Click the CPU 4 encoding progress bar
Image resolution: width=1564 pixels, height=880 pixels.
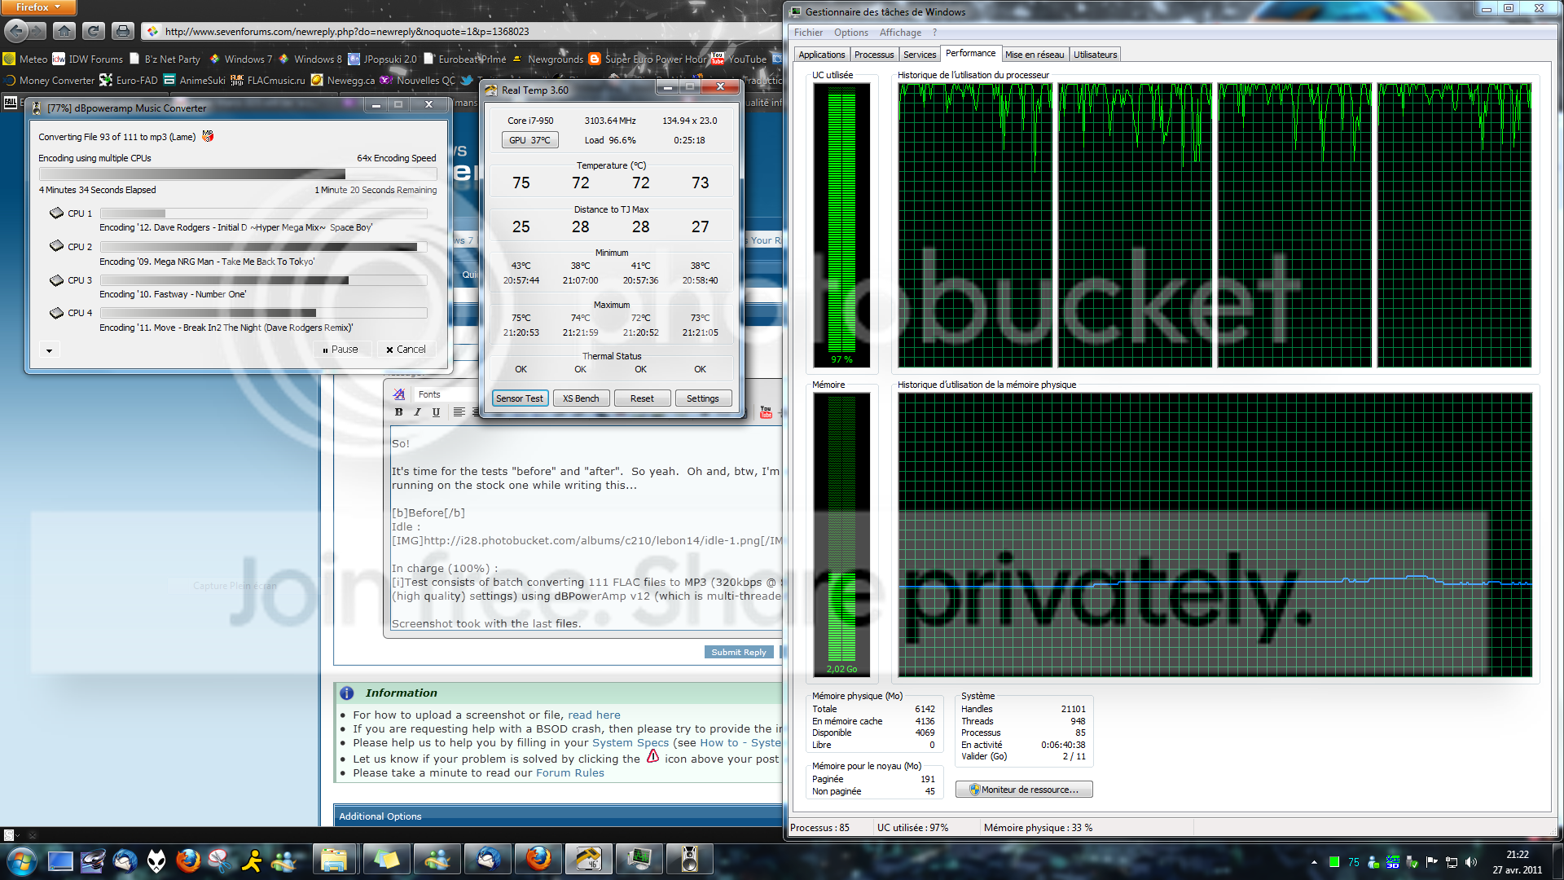[263, 313]
